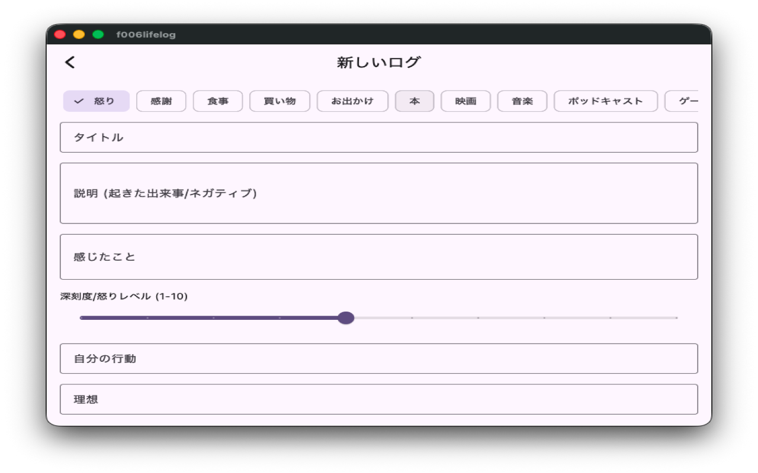Focus the タイトル input field
758x473 pixels.
pyautogui.click(x=379, y=137)
